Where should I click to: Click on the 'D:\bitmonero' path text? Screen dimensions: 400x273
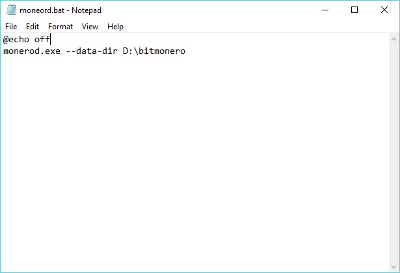pos(154,51)
